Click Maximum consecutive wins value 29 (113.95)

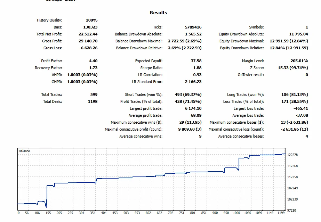(190, 122)
